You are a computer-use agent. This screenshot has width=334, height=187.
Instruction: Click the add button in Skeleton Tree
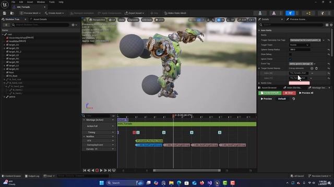tap(6, 25)
